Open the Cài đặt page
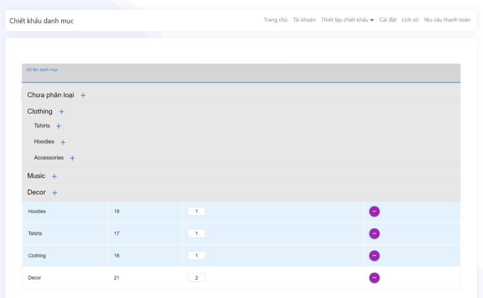Screen dimensions: 483x298 coord(388,20)
